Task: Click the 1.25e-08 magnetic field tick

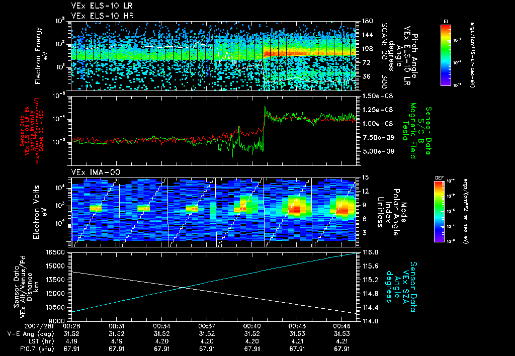Action: coord(377,110)
